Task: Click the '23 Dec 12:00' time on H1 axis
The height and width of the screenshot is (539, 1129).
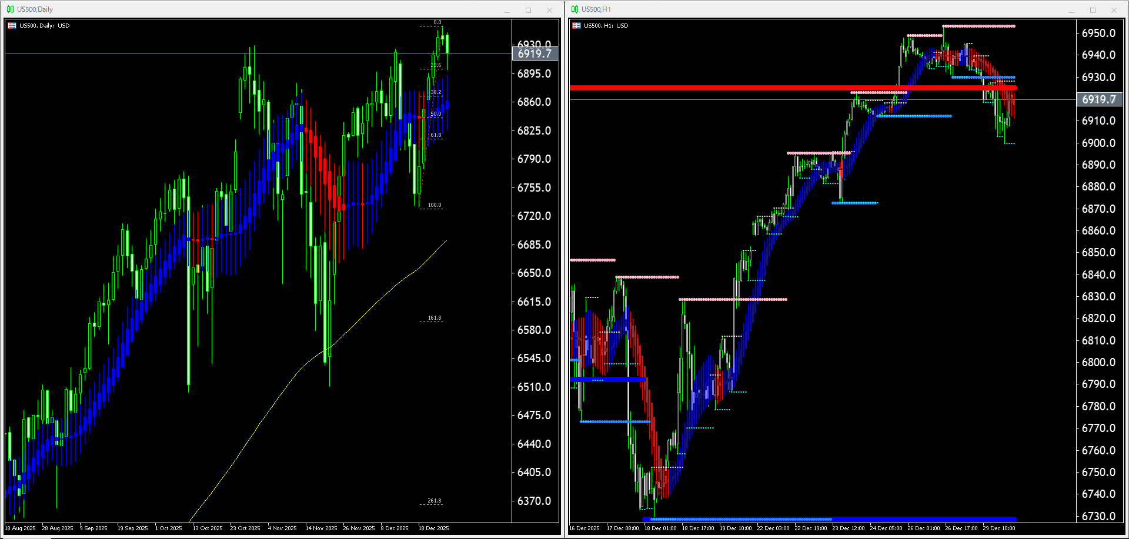Action: pyautogui.click(x=849, y=528)
